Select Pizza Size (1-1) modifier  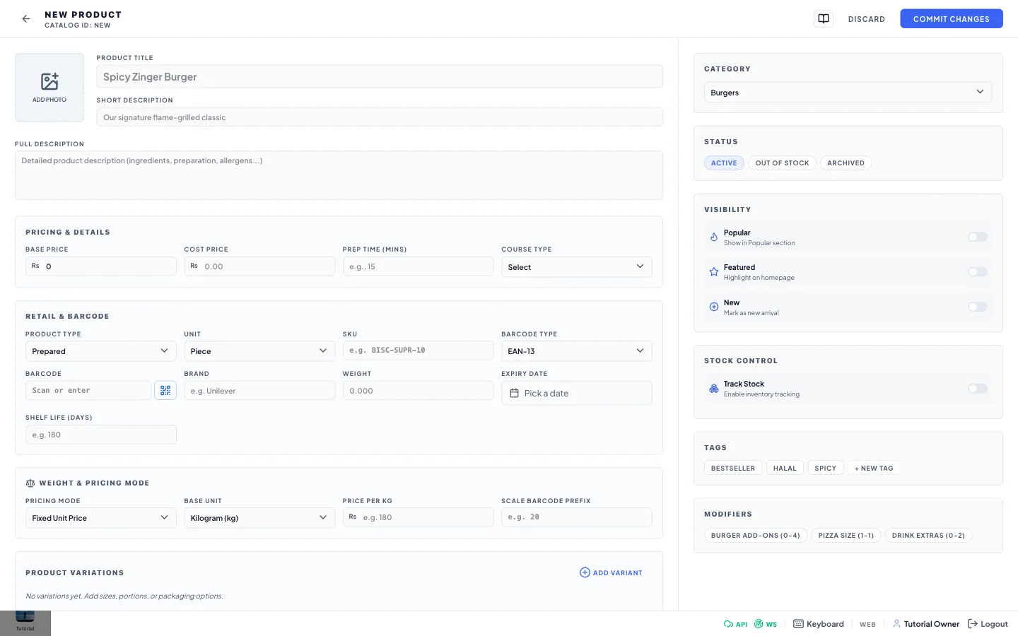pyautogui.click(x=846, y=536)
